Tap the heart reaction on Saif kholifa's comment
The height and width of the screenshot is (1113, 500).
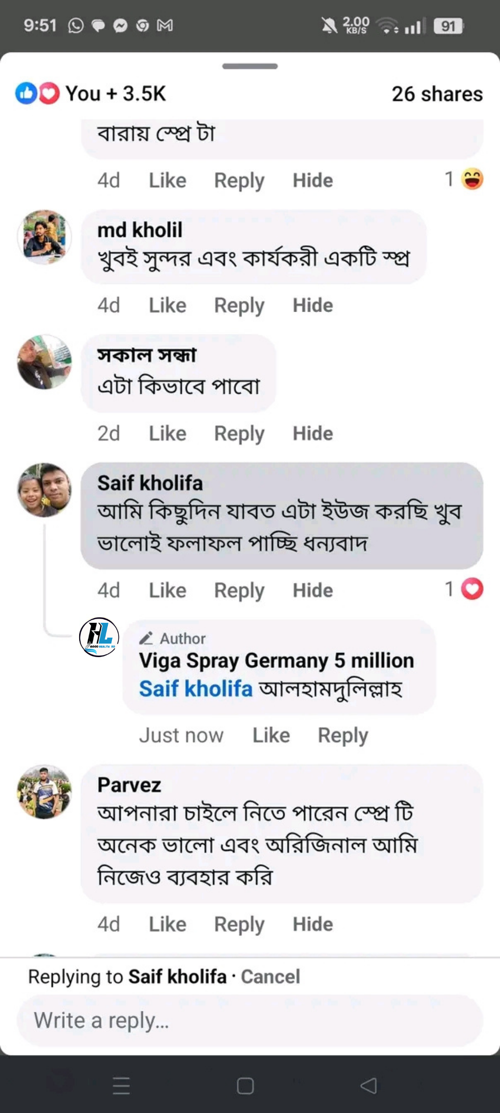472,589
